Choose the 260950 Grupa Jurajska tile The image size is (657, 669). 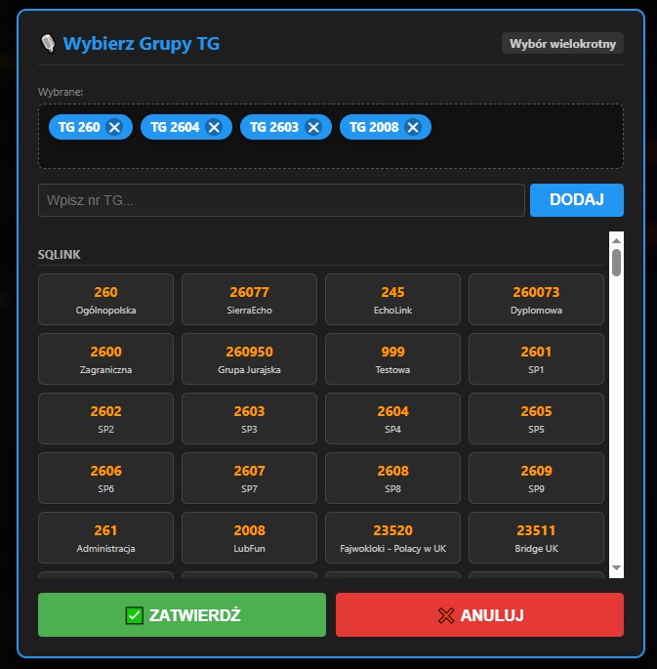pos(249,358)
